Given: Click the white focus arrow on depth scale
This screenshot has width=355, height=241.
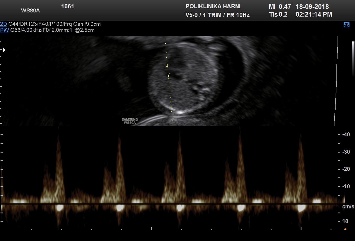Looking at the screenshot, I should (4, 50).
